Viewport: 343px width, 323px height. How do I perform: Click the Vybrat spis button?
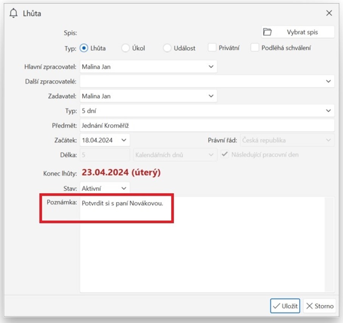point(298,32)
